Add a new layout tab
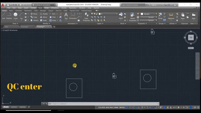 pos(29,107)
